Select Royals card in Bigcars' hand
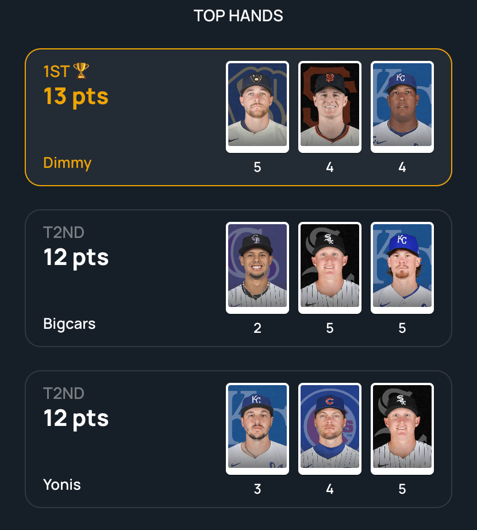The width and height of the screenshot is (477, 530). [402, 268]
